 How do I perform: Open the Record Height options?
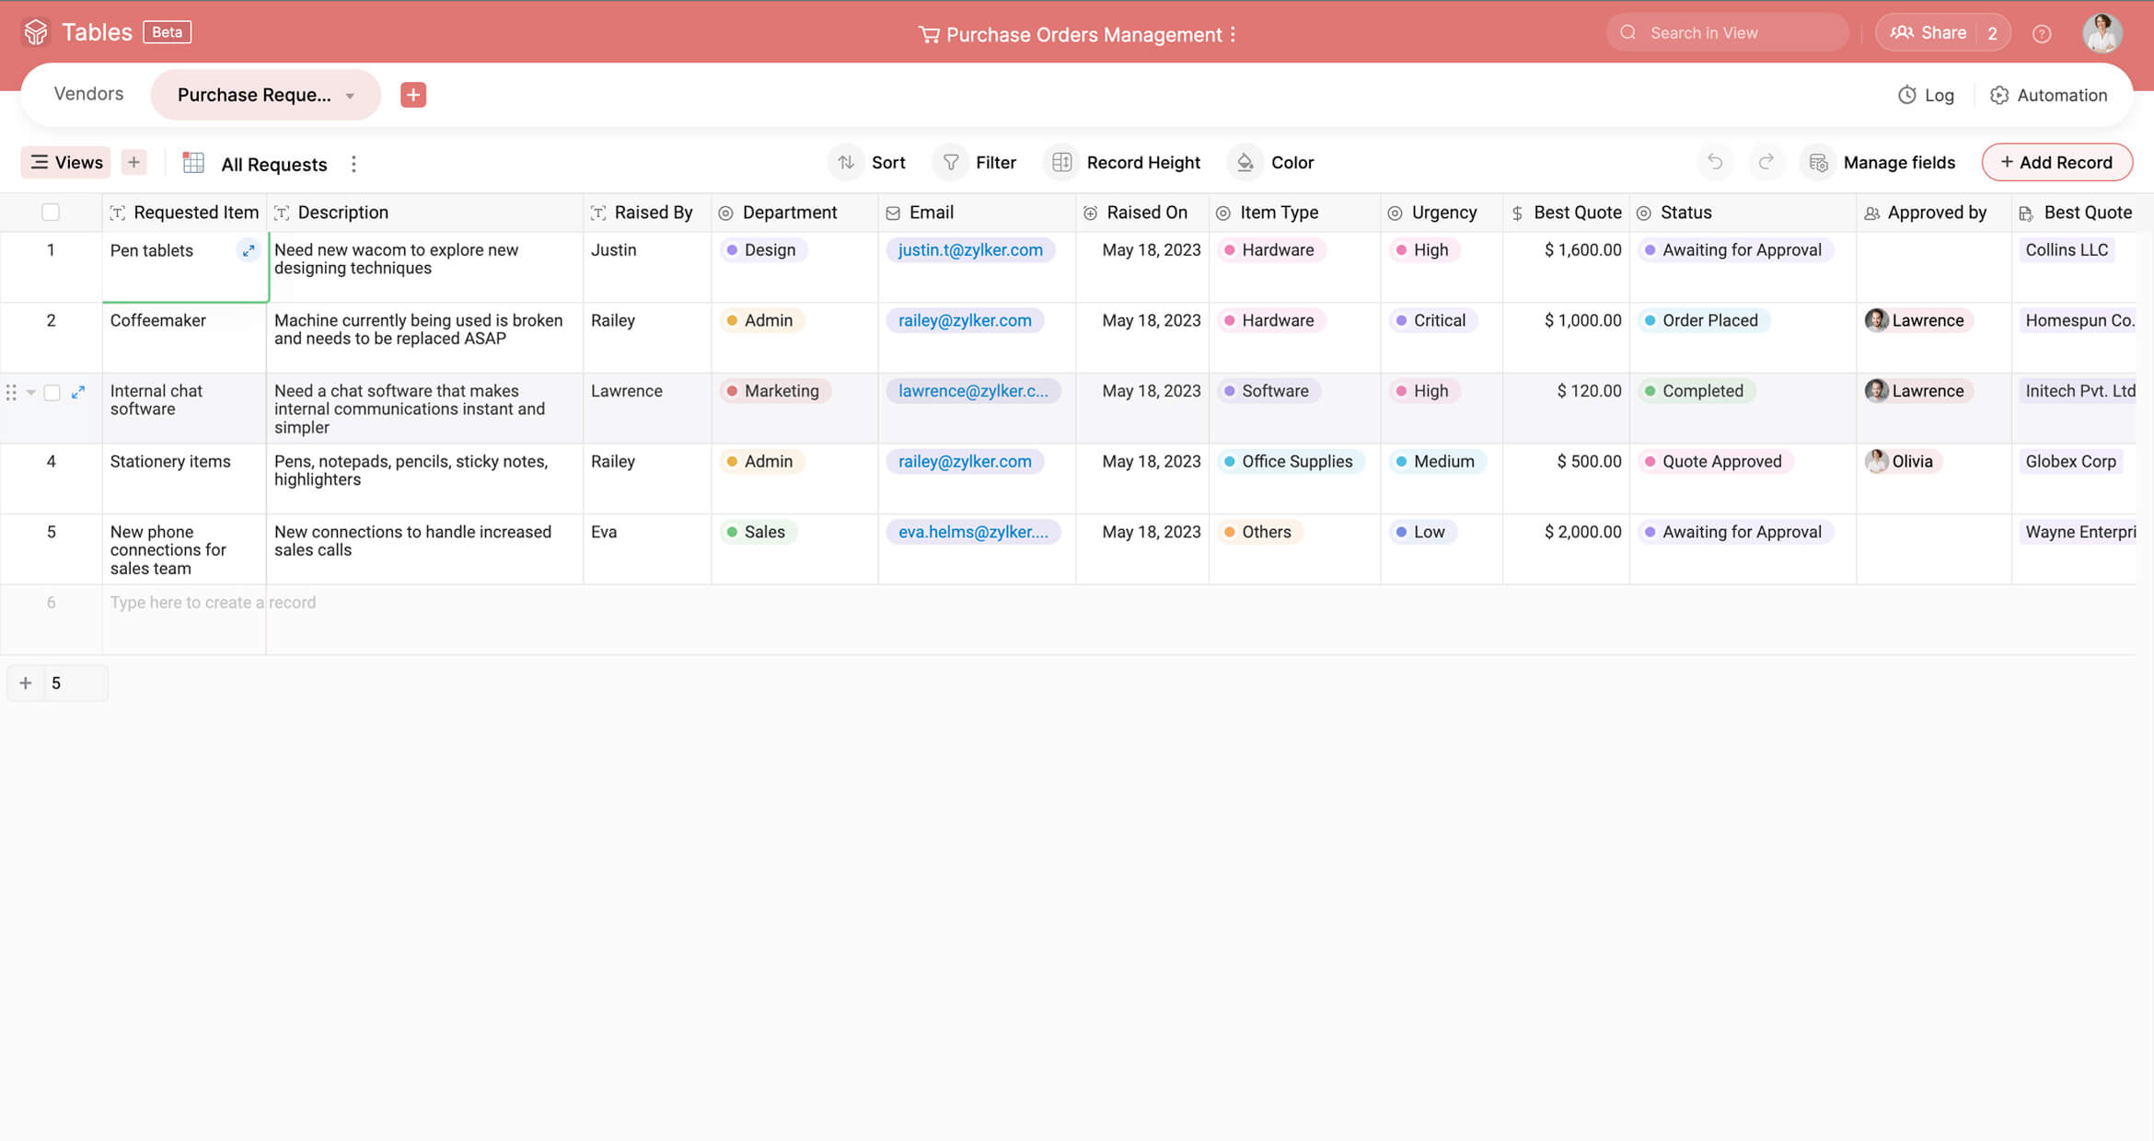pos(1124,162)
